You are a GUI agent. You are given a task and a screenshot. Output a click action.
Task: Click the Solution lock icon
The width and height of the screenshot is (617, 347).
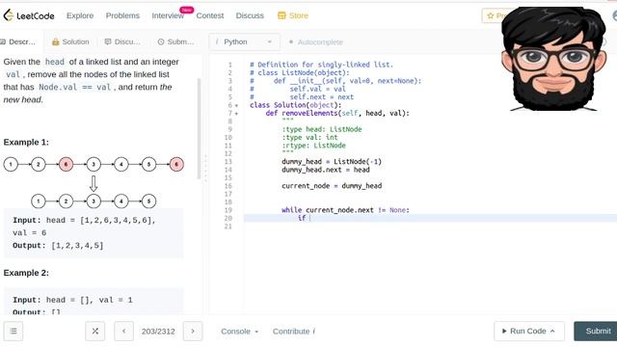tap(56, 41)
